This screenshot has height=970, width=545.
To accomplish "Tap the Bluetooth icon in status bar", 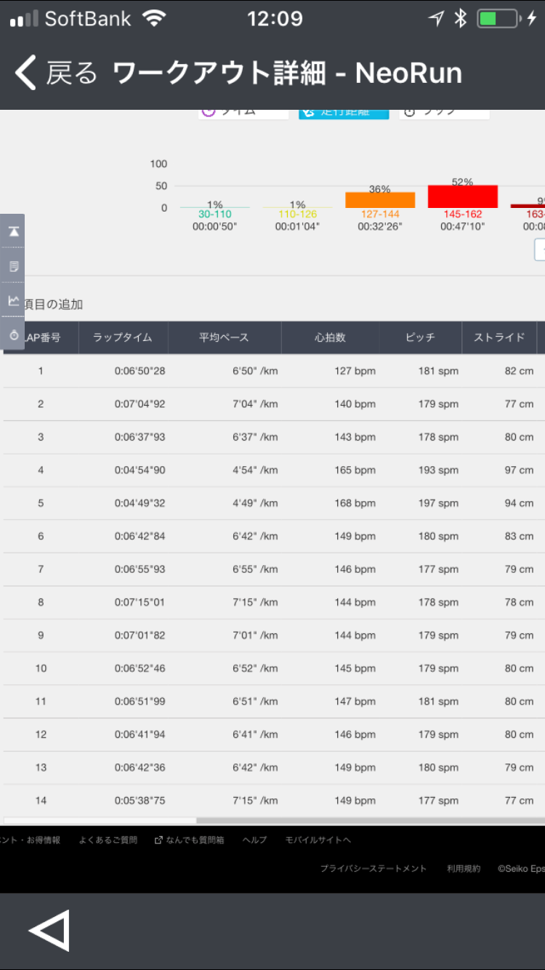I will tap(460, 19).
